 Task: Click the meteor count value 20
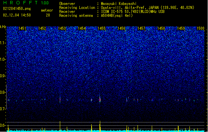point(48,15)
